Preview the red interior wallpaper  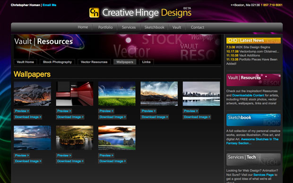pos(64,111)
